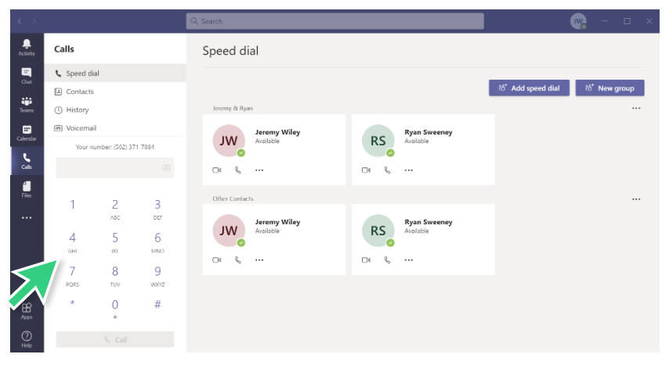Open the Files section in the sidebar
Image resolution: width=669 pixels, height=365 pixels.
click(27, 189)
